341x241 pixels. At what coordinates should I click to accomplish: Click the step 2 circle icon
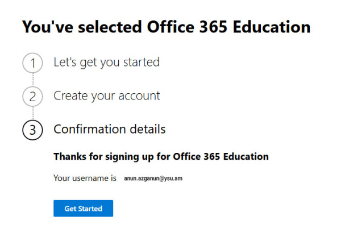32,97
